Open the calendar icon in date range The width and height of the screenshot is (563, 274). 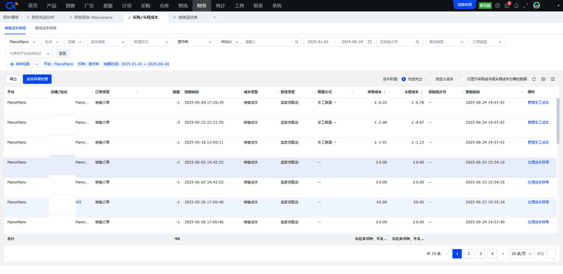(370, 42)
